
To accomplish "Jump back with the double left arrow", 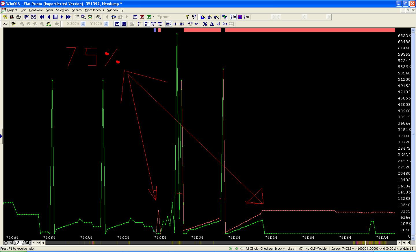I will (42, 17).
